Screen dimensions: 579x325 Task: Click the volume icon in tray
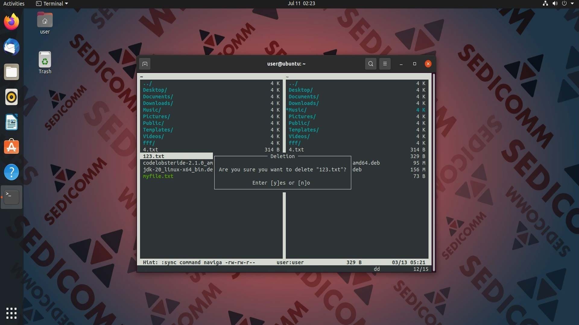[555, 4]
